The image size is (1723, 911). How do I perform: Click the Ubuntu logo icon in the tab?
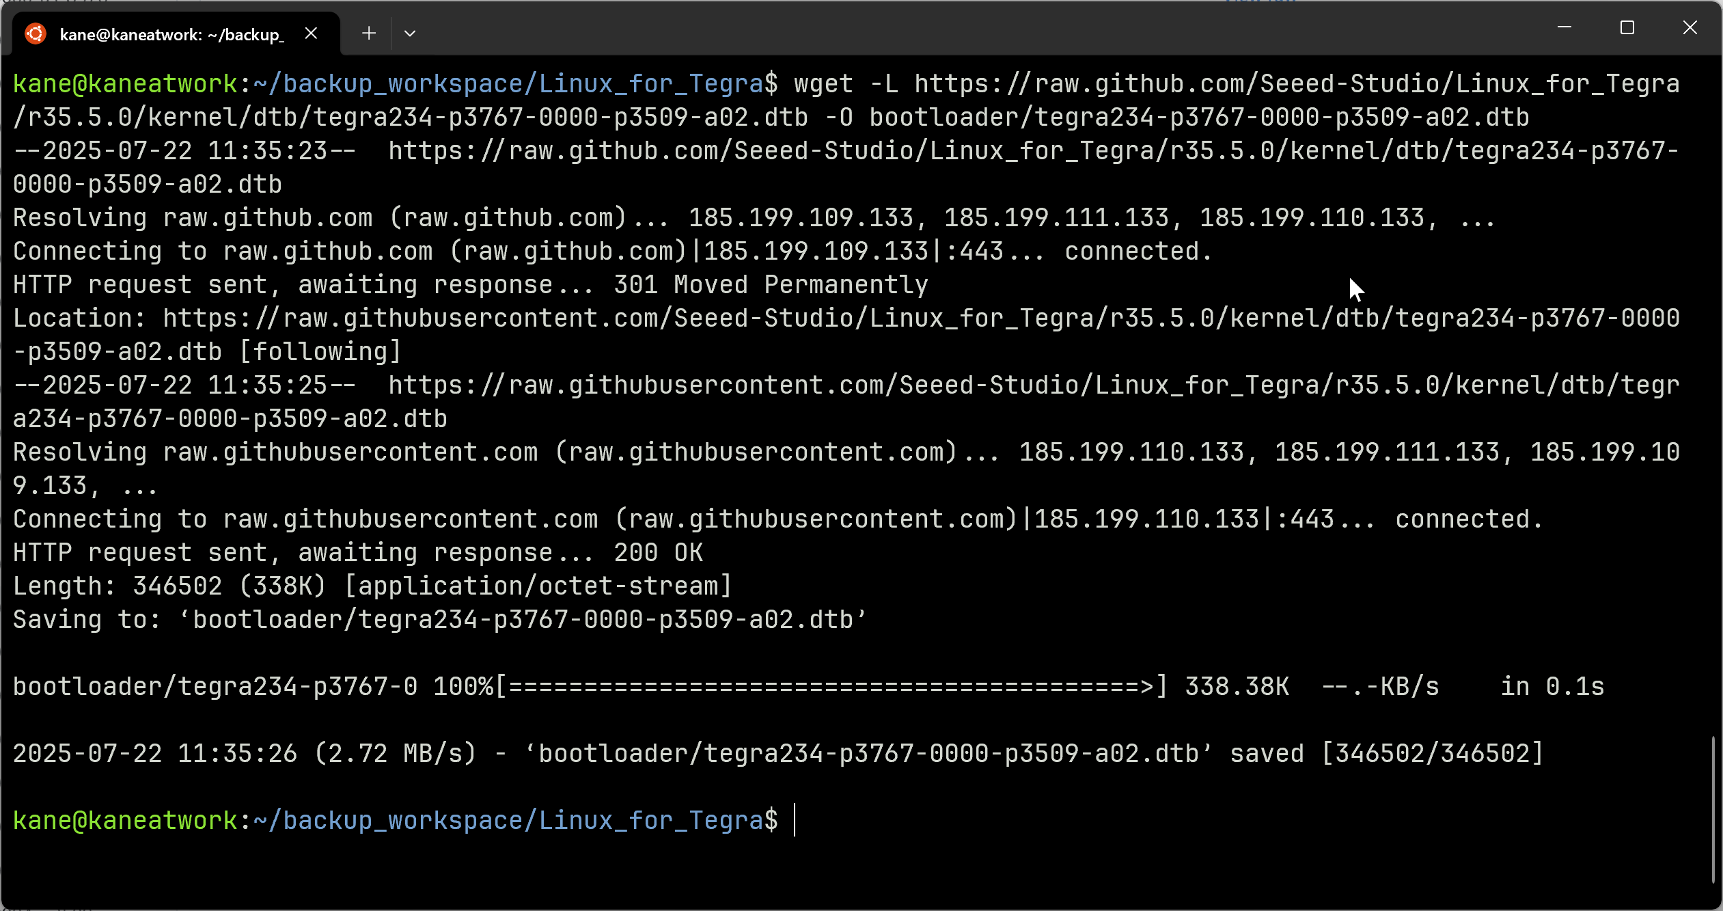pos(36,33)
